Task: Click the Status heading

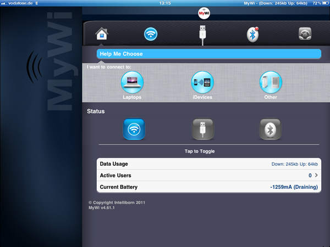Action: point(96,111)
